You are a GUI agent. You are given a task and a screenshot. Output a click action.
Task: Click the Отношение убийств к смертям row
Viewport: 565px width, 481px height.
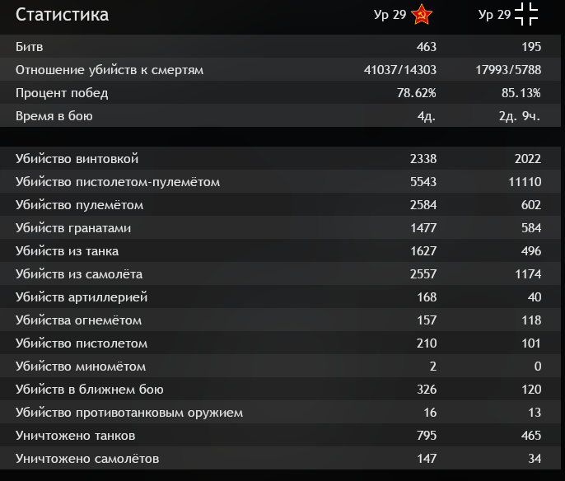click(280, 69)
